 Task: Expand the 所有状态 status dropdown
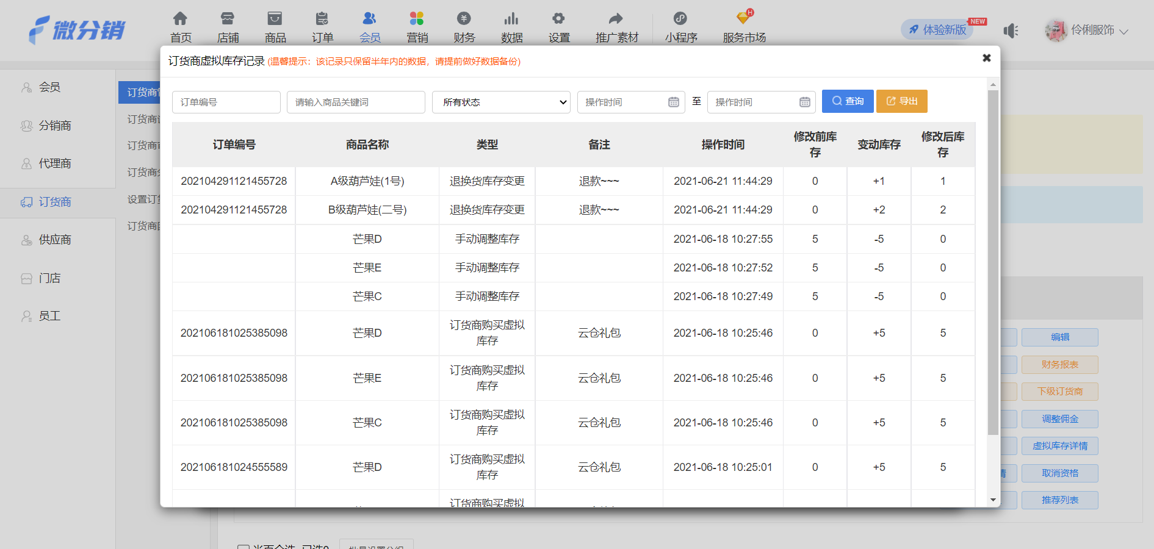[501, 102]
